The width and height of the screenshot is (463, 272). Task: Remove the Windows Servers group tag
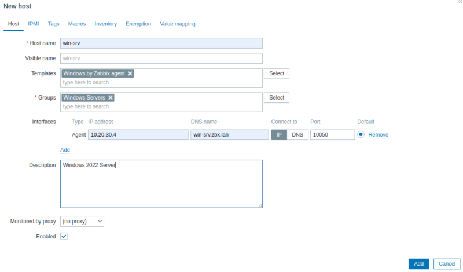point(111,98)
